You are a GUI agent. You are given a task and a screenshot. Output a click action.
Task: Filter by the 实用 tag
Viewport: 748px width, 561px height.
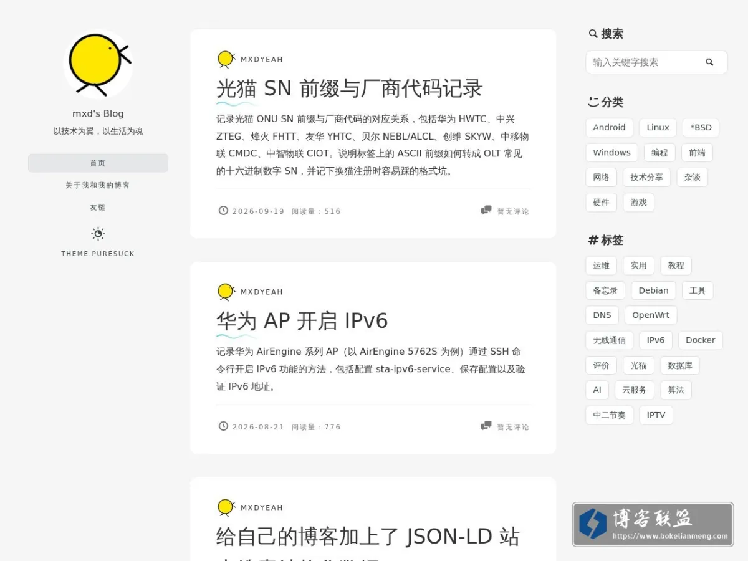click(638, 266)
